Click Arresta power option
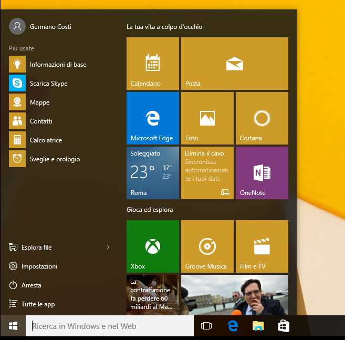 (25, 285)
